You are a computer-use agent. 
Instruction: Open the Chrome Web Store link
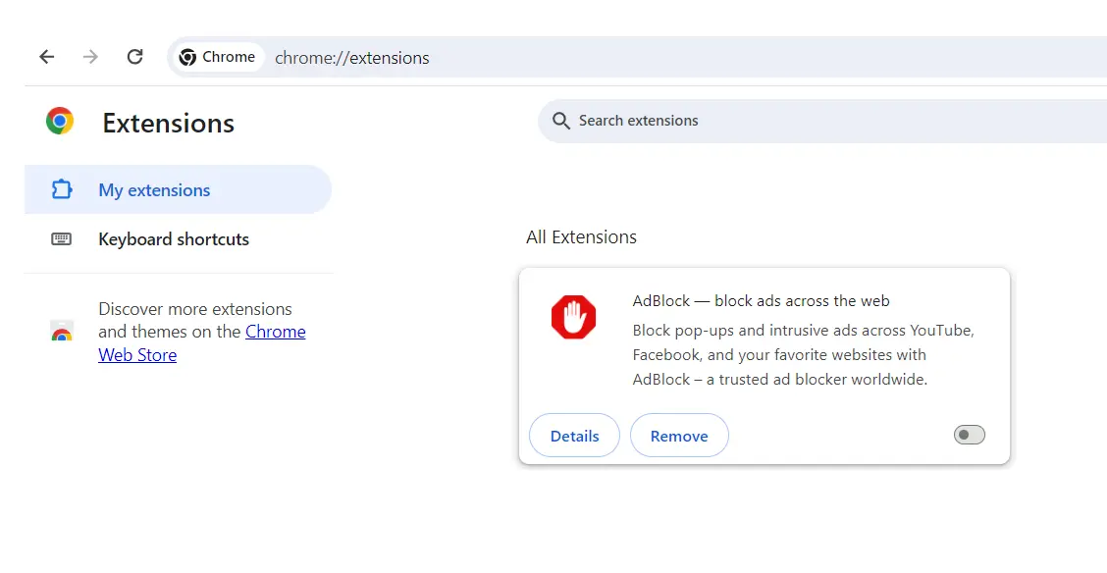pyautogui.click(x=275, y=332)
